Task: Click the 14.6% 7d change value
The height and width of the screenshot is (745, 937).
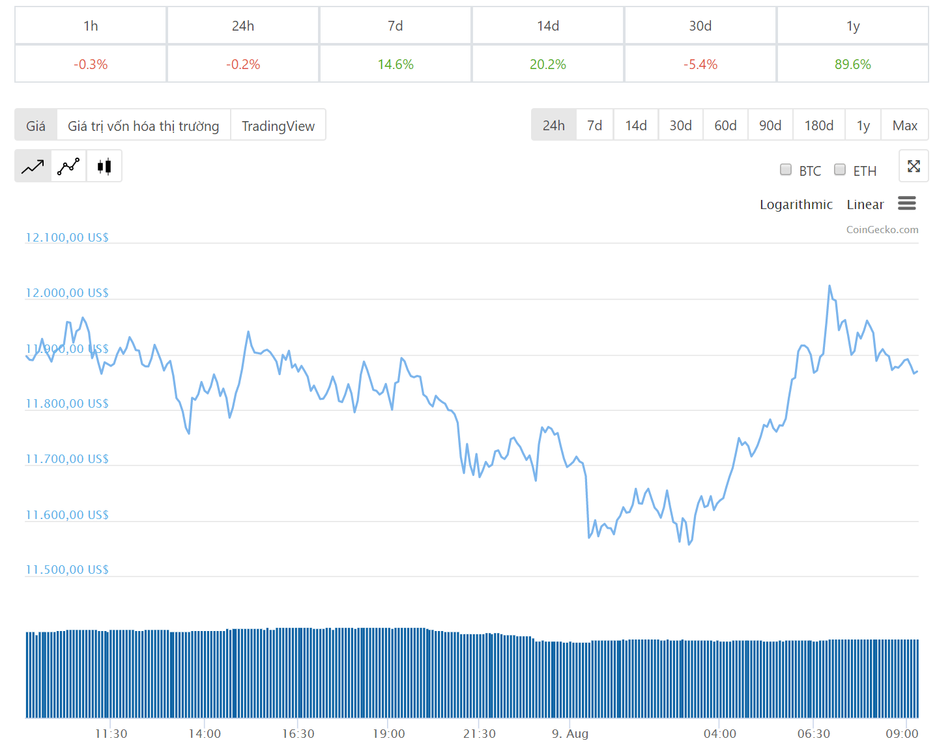Action: (x=396, y=64)
